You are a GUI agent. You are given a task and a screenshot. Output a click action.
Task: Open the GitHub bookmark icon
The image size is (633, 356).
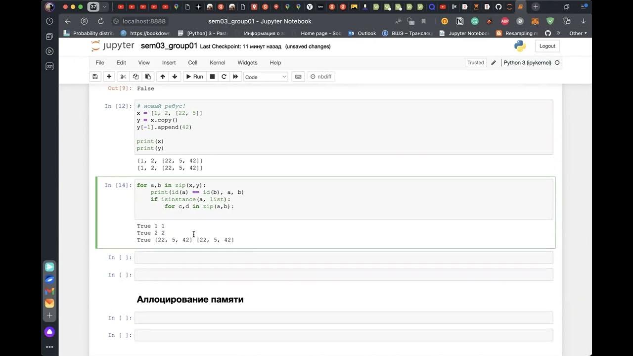[547, 33]
